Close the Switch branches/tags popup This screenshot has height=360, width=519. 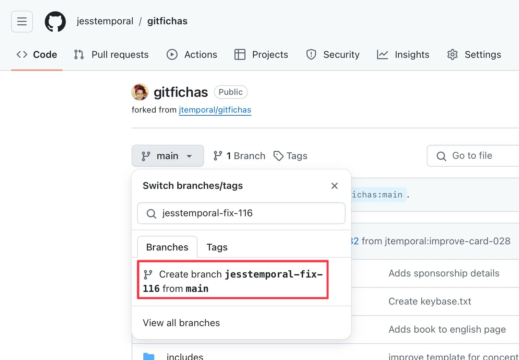tap(335, 186)
